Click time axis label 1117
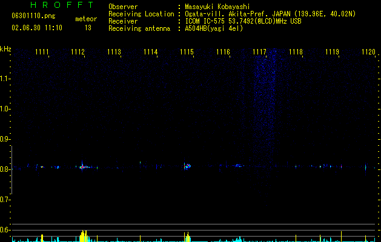 (259, 52)
